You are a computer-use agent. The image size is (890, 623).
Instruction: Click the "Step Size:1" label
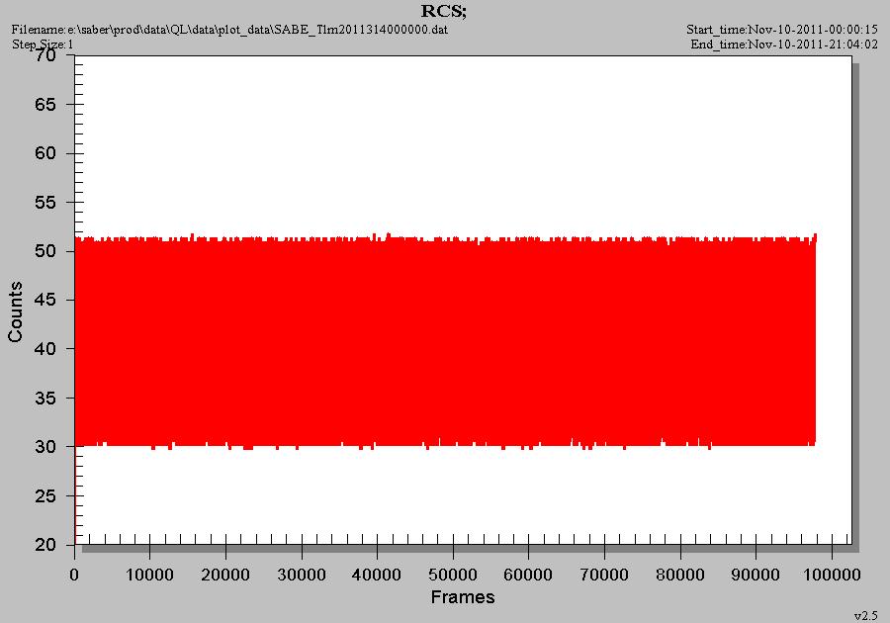tap(43, 44)
